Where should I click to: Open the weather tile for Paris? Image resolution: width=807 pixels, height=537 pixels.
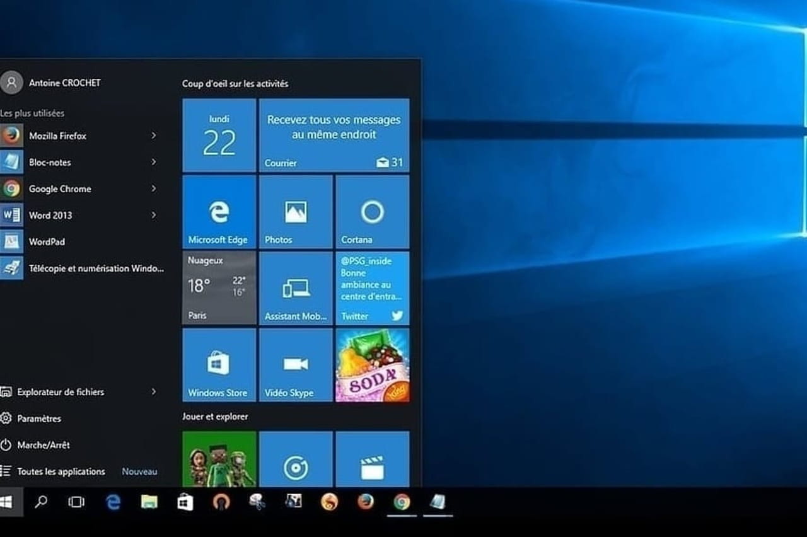click(219, 288)
